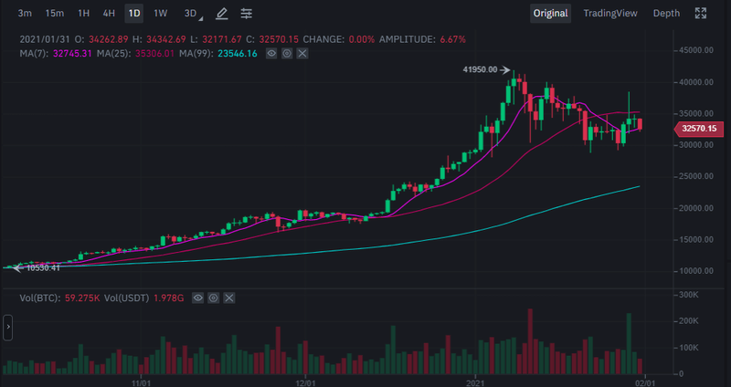The image size is (731, 387).
Task: Close the volume indicator panel
Action: pyautogui.click(x=228, y=298)
